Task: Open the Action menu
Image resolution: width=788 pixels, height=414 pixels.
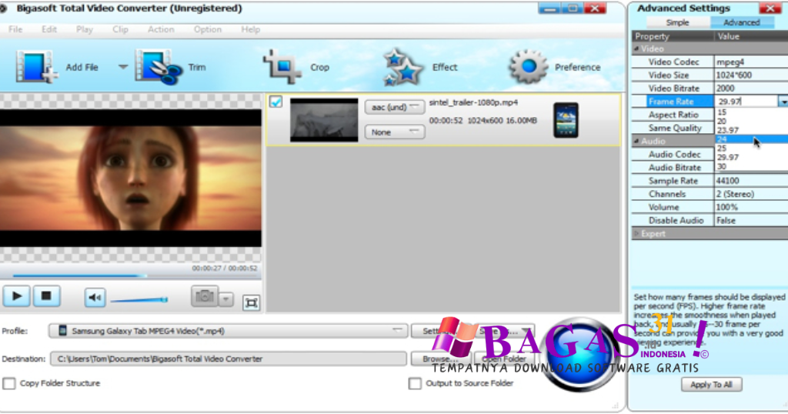Action: coord(161,30)
